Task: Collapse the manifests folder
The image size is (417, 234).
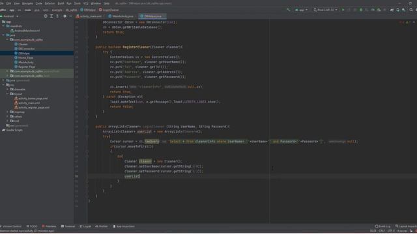Action: [3, 26]
